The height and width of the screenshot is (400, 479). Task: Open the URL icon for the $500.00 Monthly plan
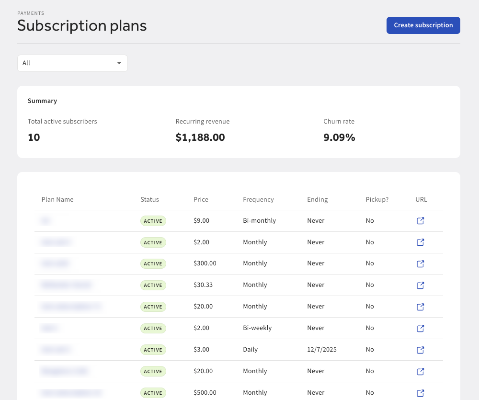click(x=420, y=392)
